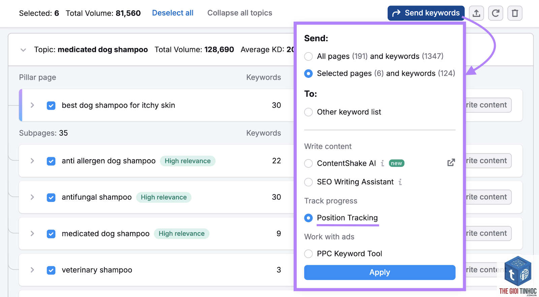Image resolution: width=539 pixels, height=297 pixels.
Task: Click Deselect all link
Action: (172, 13)
